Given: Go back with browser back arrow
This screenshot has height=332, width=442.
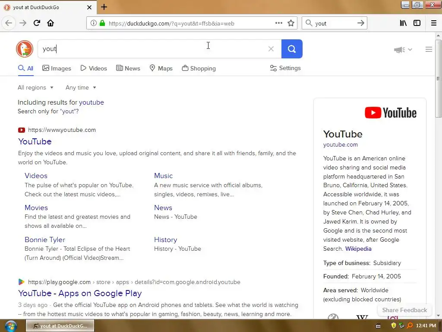Looking at the screenshot, I should [9, 23].
